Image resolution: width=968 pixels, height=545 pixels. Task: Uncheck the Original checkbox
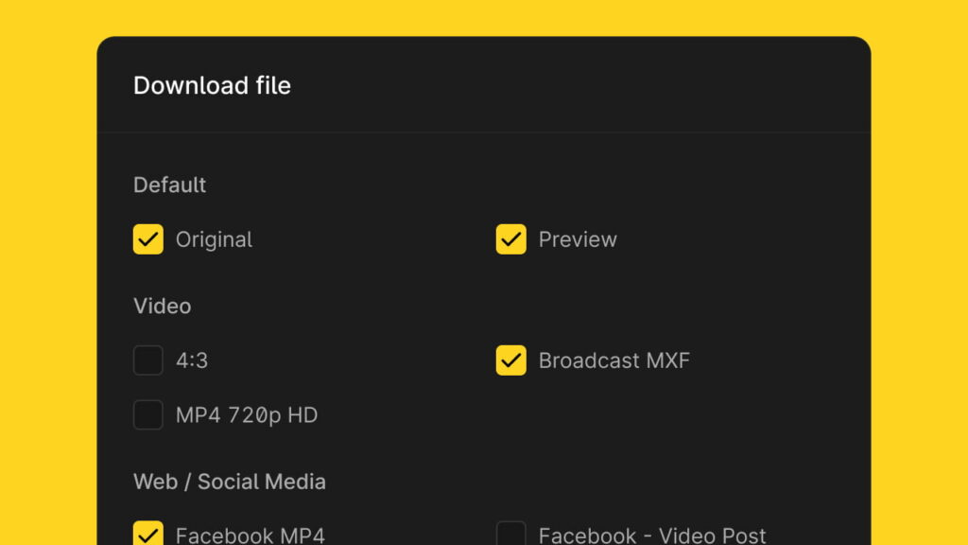click(x=148, y=239)
